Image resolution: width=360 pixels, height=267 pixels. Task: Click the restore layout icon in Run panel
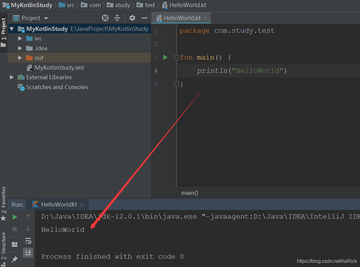pos(15,244)
